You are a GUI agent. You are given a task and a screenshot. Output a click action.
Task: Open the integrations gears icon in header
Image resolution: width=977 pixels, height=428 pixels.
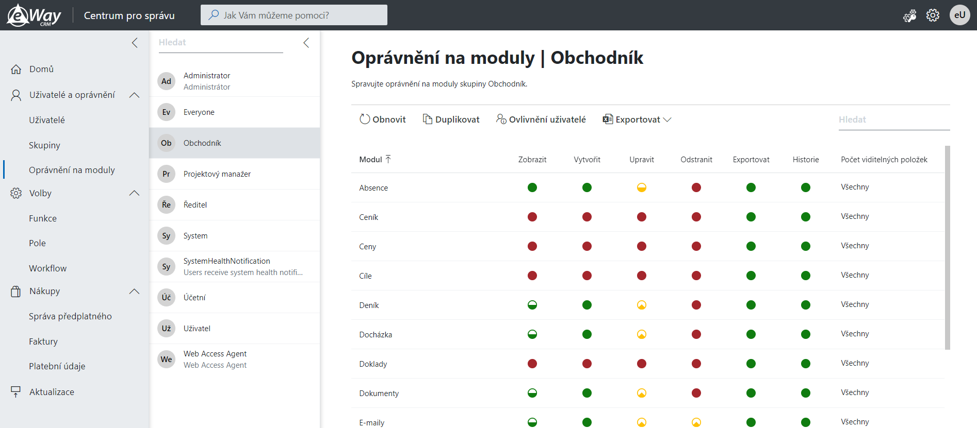[910, 15]
